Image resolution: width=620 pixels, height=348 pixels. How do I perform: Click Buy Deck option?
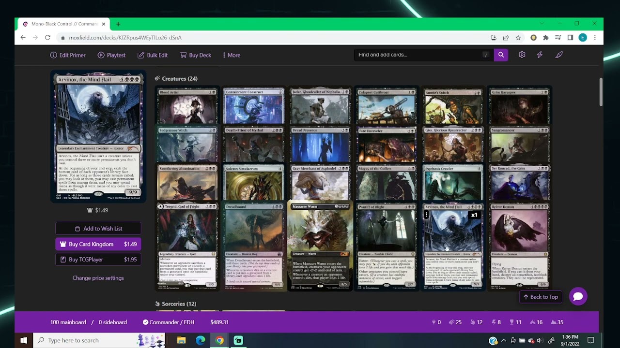click(196, 55)
